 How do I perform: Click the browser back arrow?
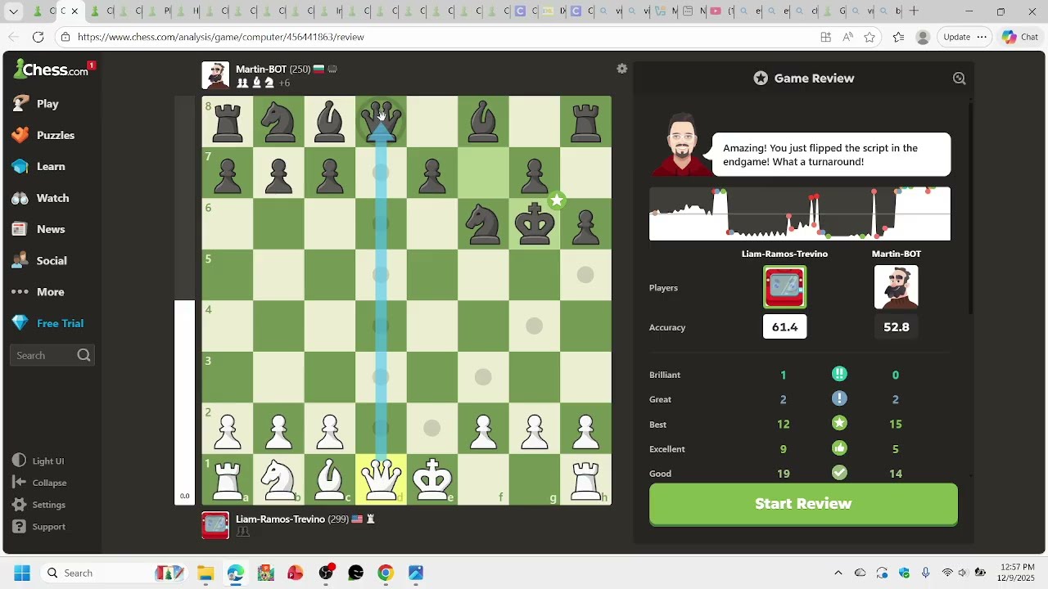[14, 37]
